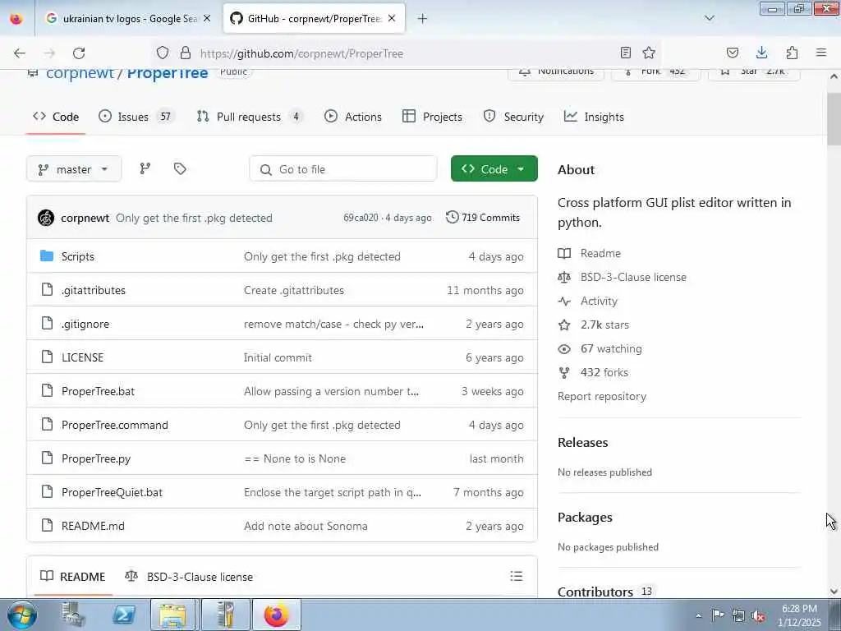Screen dimensions: 841x631
Task: Open the Pocket save icon
Action: [732, 53]
